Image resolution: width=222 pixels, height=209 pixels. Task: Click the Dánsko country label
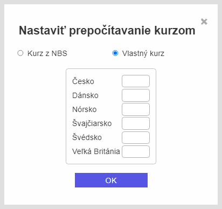[85, 95]
